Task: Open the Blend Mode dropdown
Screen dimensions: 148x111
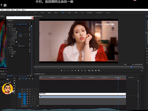Action: tap(22, 36)
